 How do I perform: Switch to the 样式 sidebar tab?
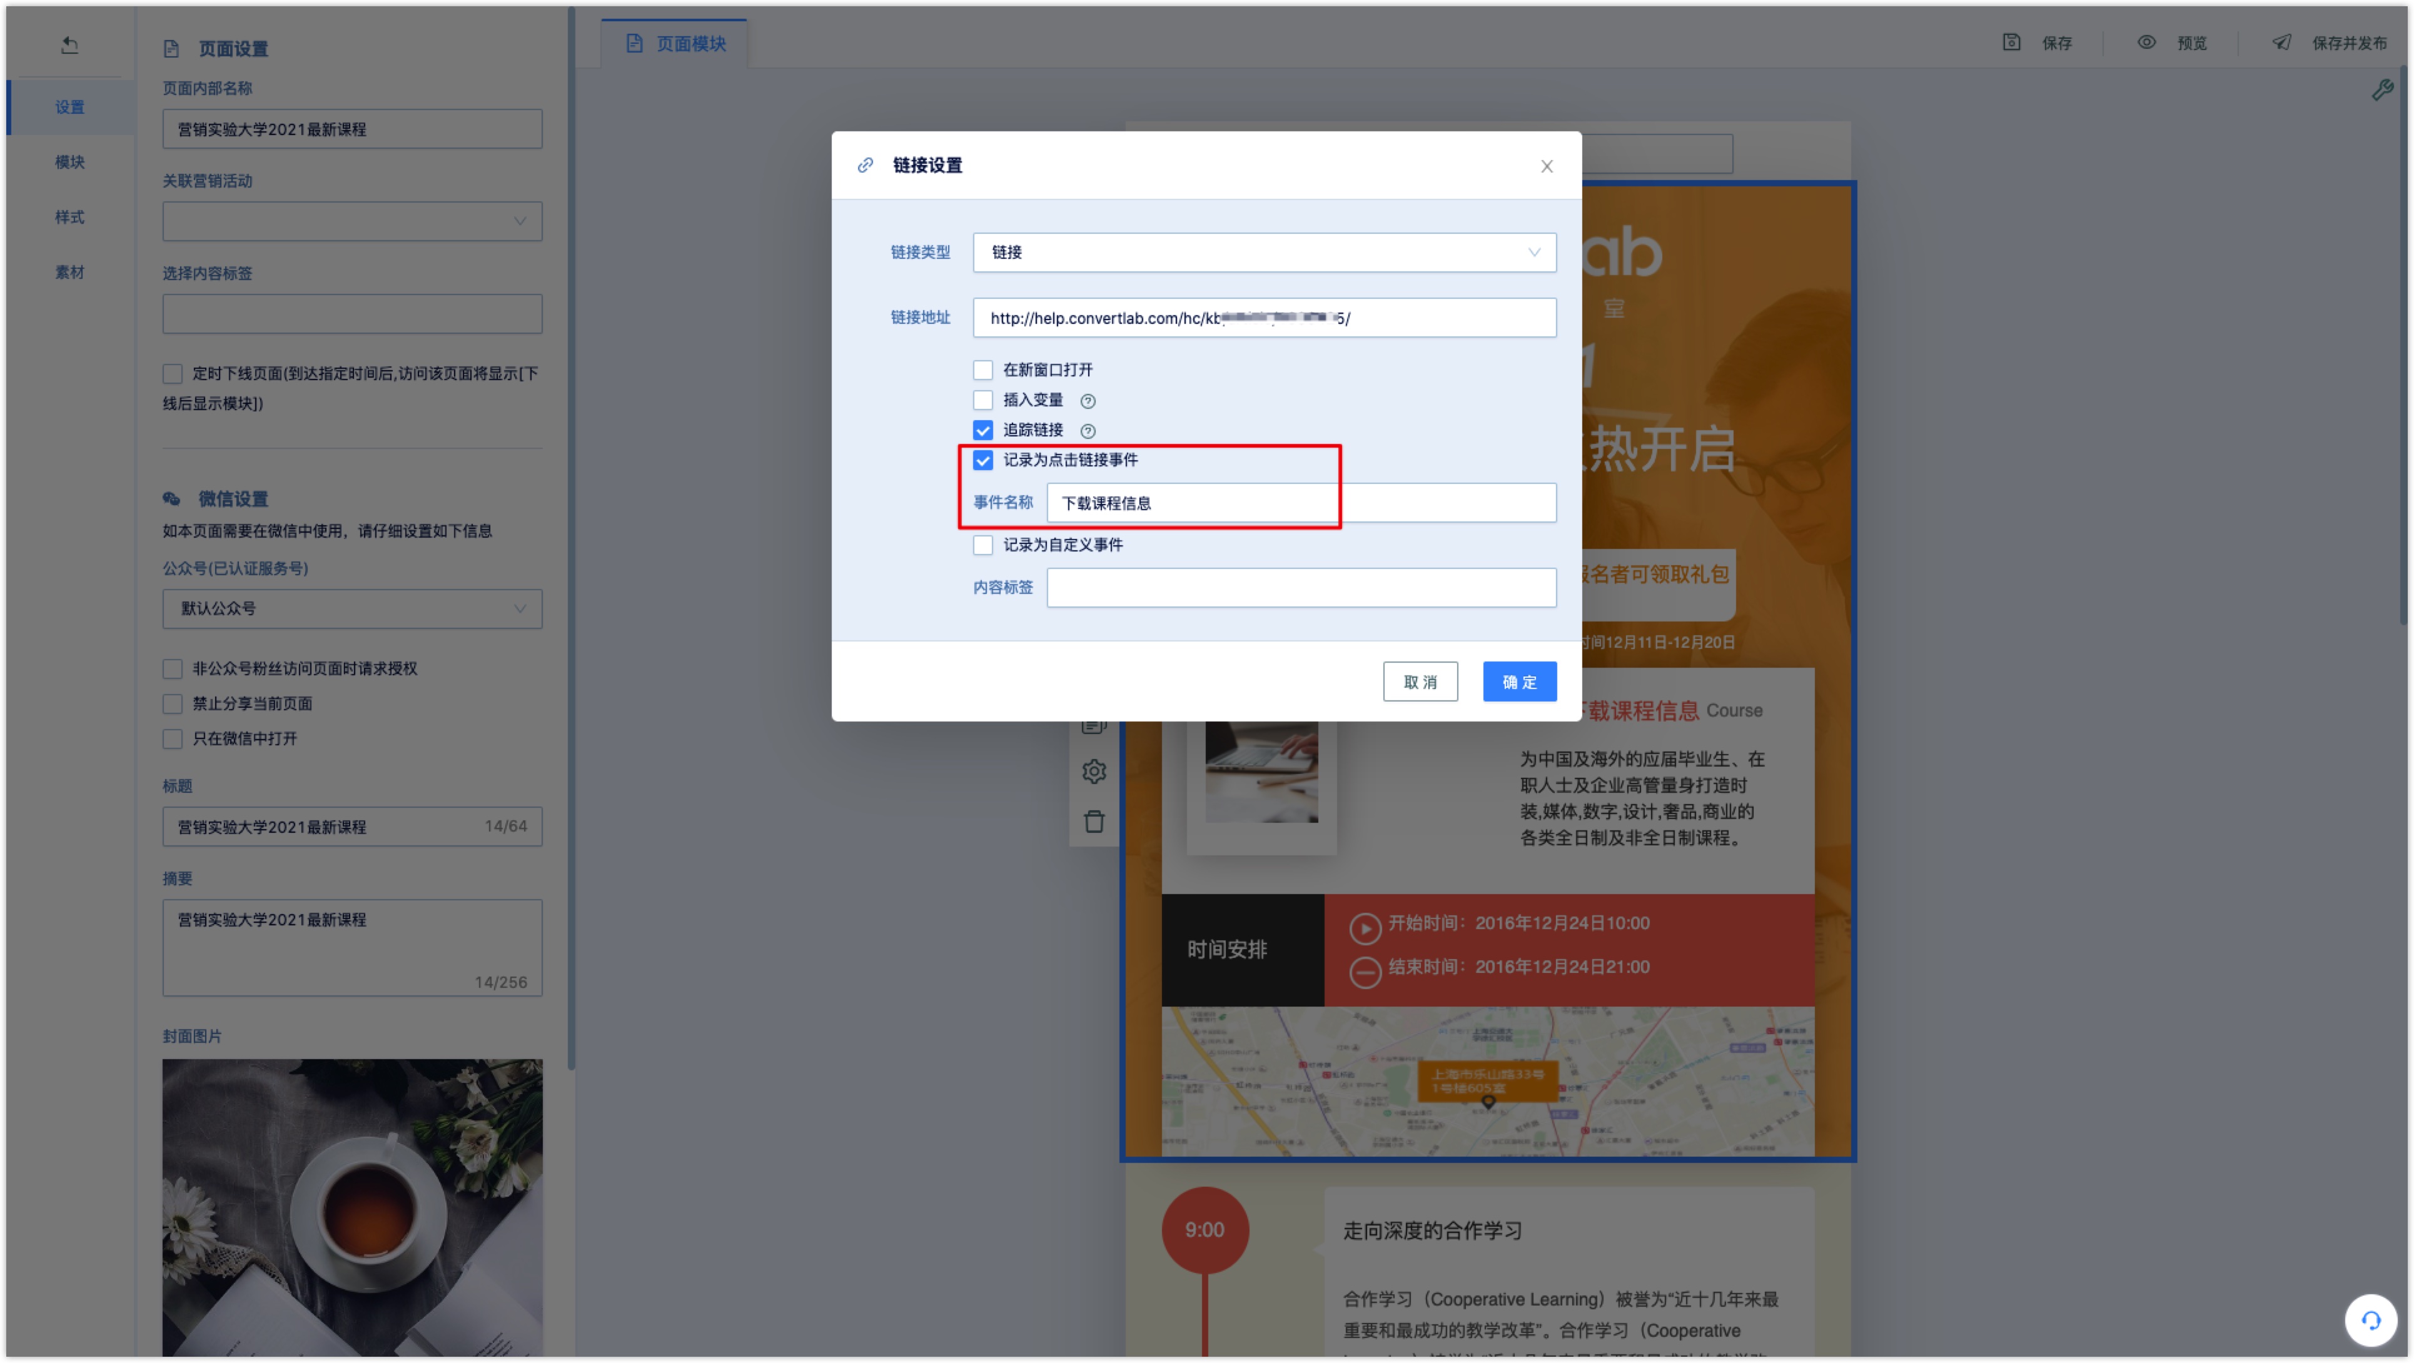(70, 216)
